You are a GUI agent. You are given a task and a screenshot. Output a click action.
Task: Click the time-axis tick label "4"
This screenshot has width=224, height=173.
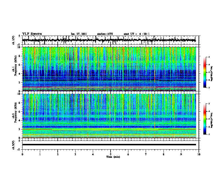point(93,154)
